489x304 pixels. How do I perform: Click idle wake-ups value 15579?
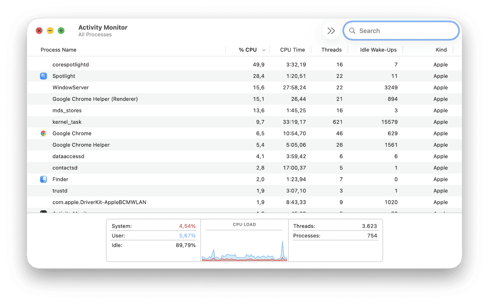(389, 122)
